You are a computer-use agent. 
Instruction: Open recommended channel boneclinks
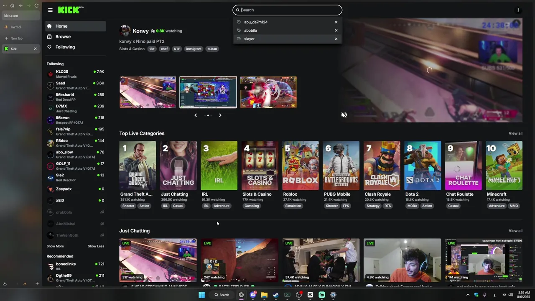tap(76, 266)
